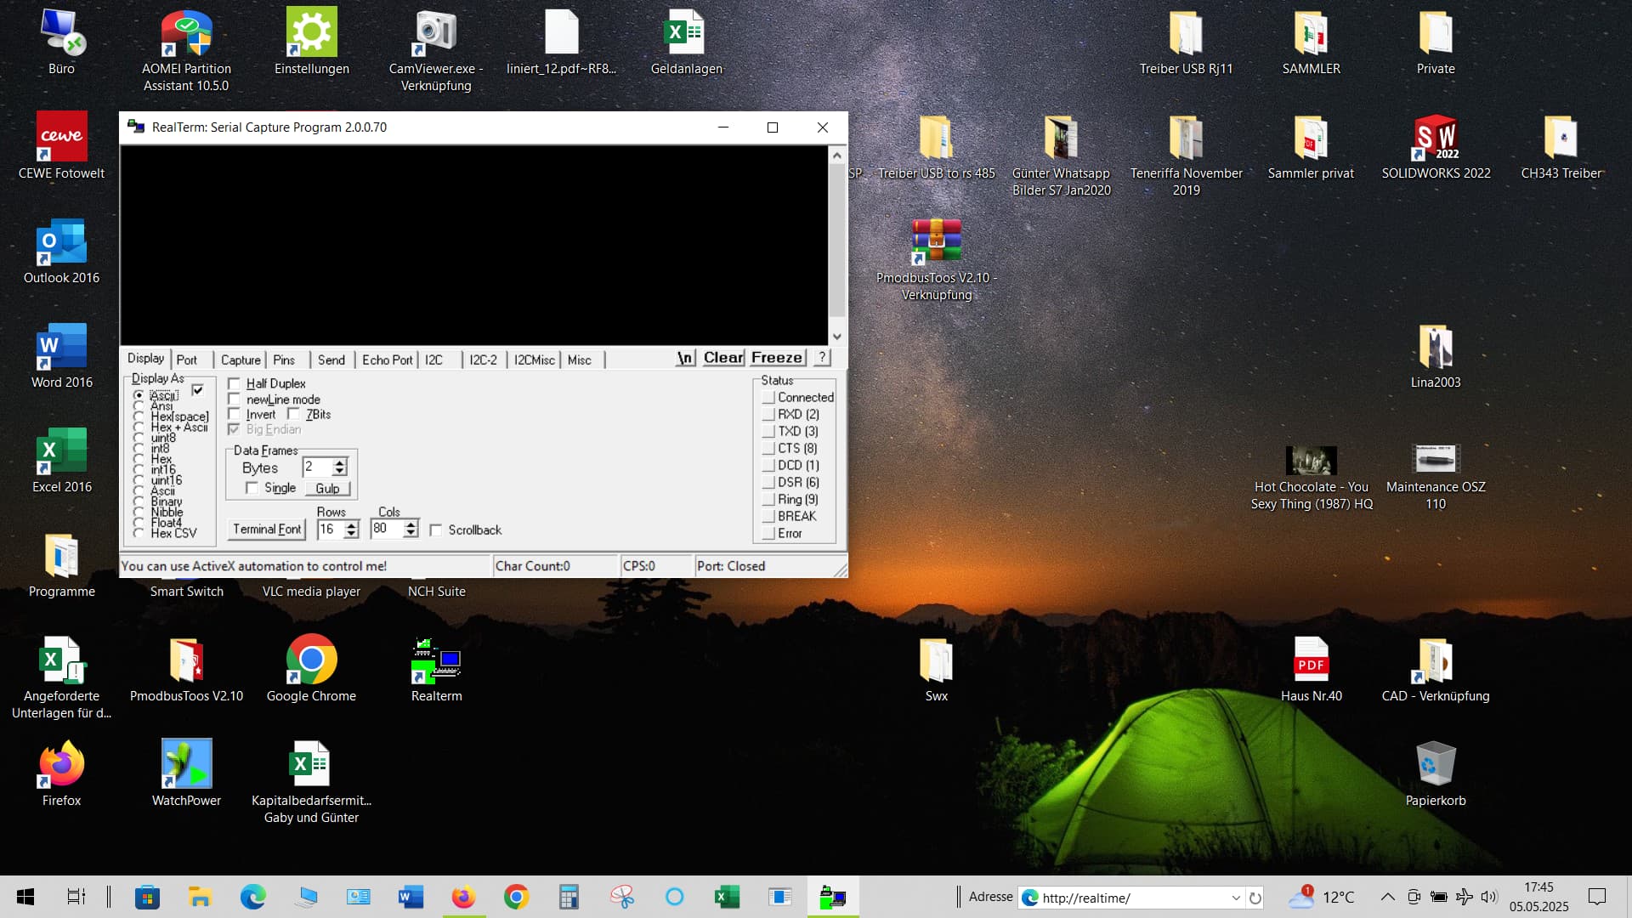Viewport: 1632px width, 918px height.
Task: Click the Rows input field
Action: tap(331, 530)
